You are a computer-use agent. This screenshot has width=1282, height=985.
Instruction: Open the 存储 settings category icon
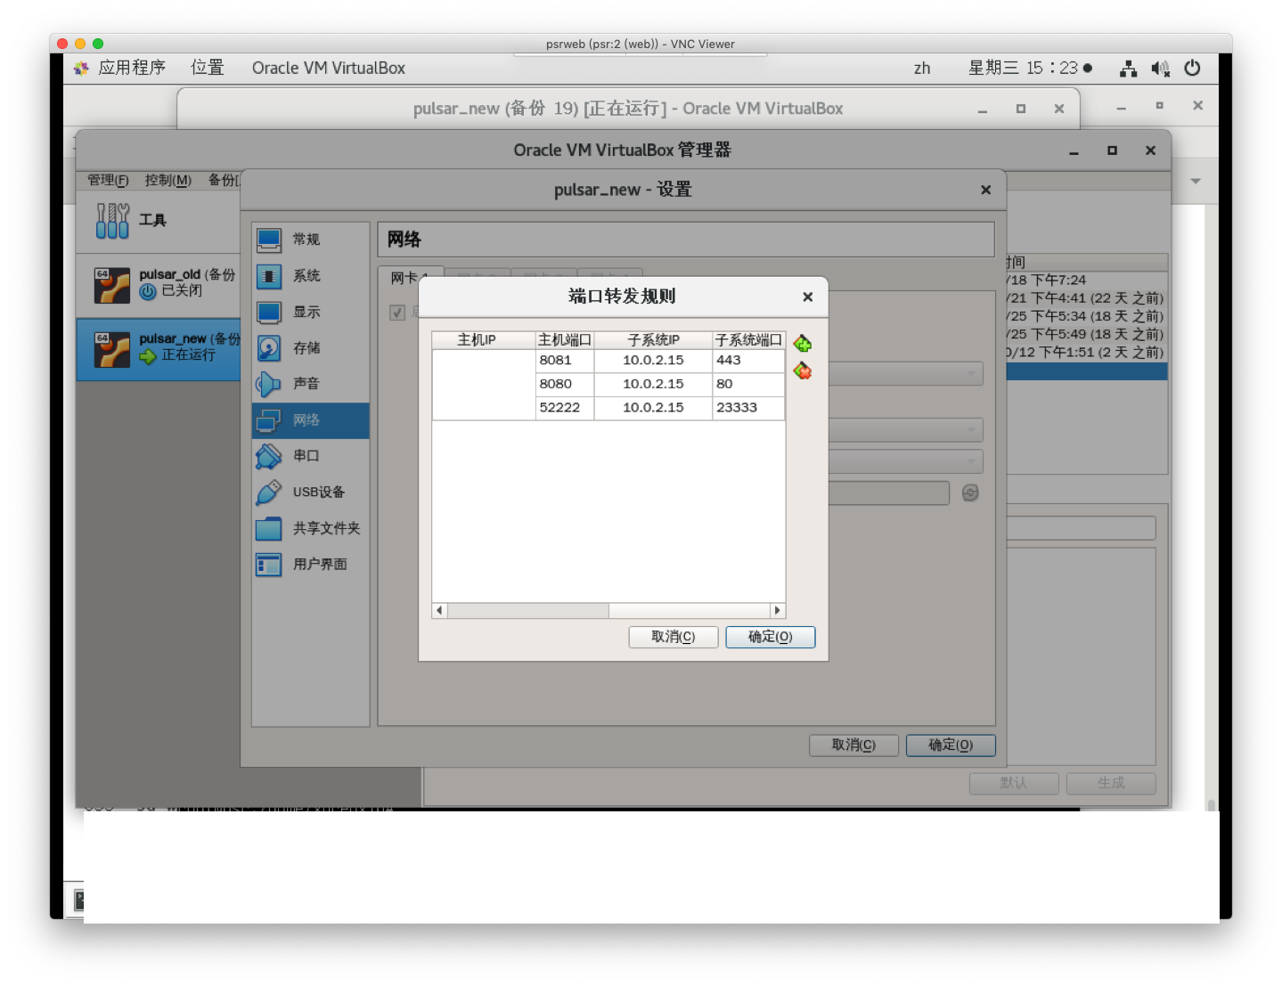click(x=269, y=348)
